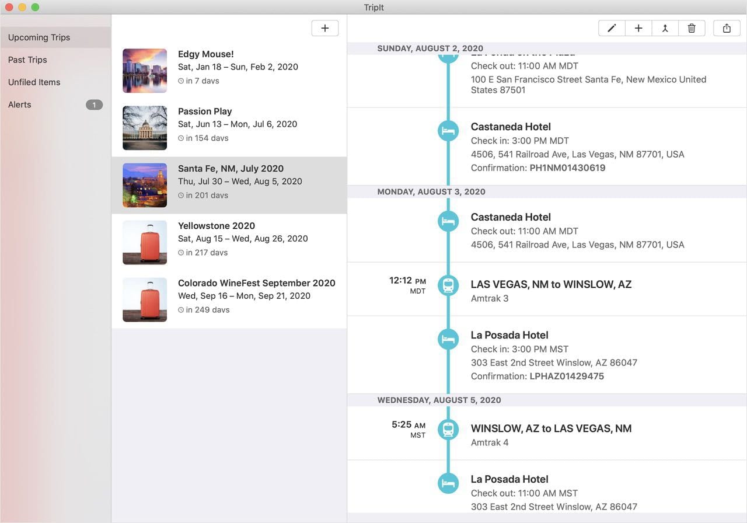Click the plus icon in itinerary toolbar
Viewport: 747px width, 523px height.
[638, 28]
